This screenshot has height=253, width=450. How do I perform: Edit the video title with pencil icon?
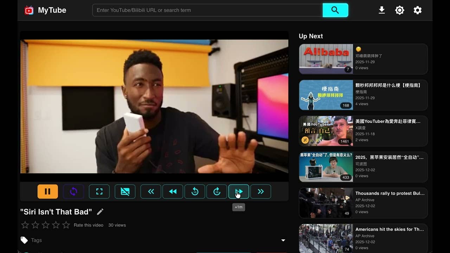coord(100,211)
